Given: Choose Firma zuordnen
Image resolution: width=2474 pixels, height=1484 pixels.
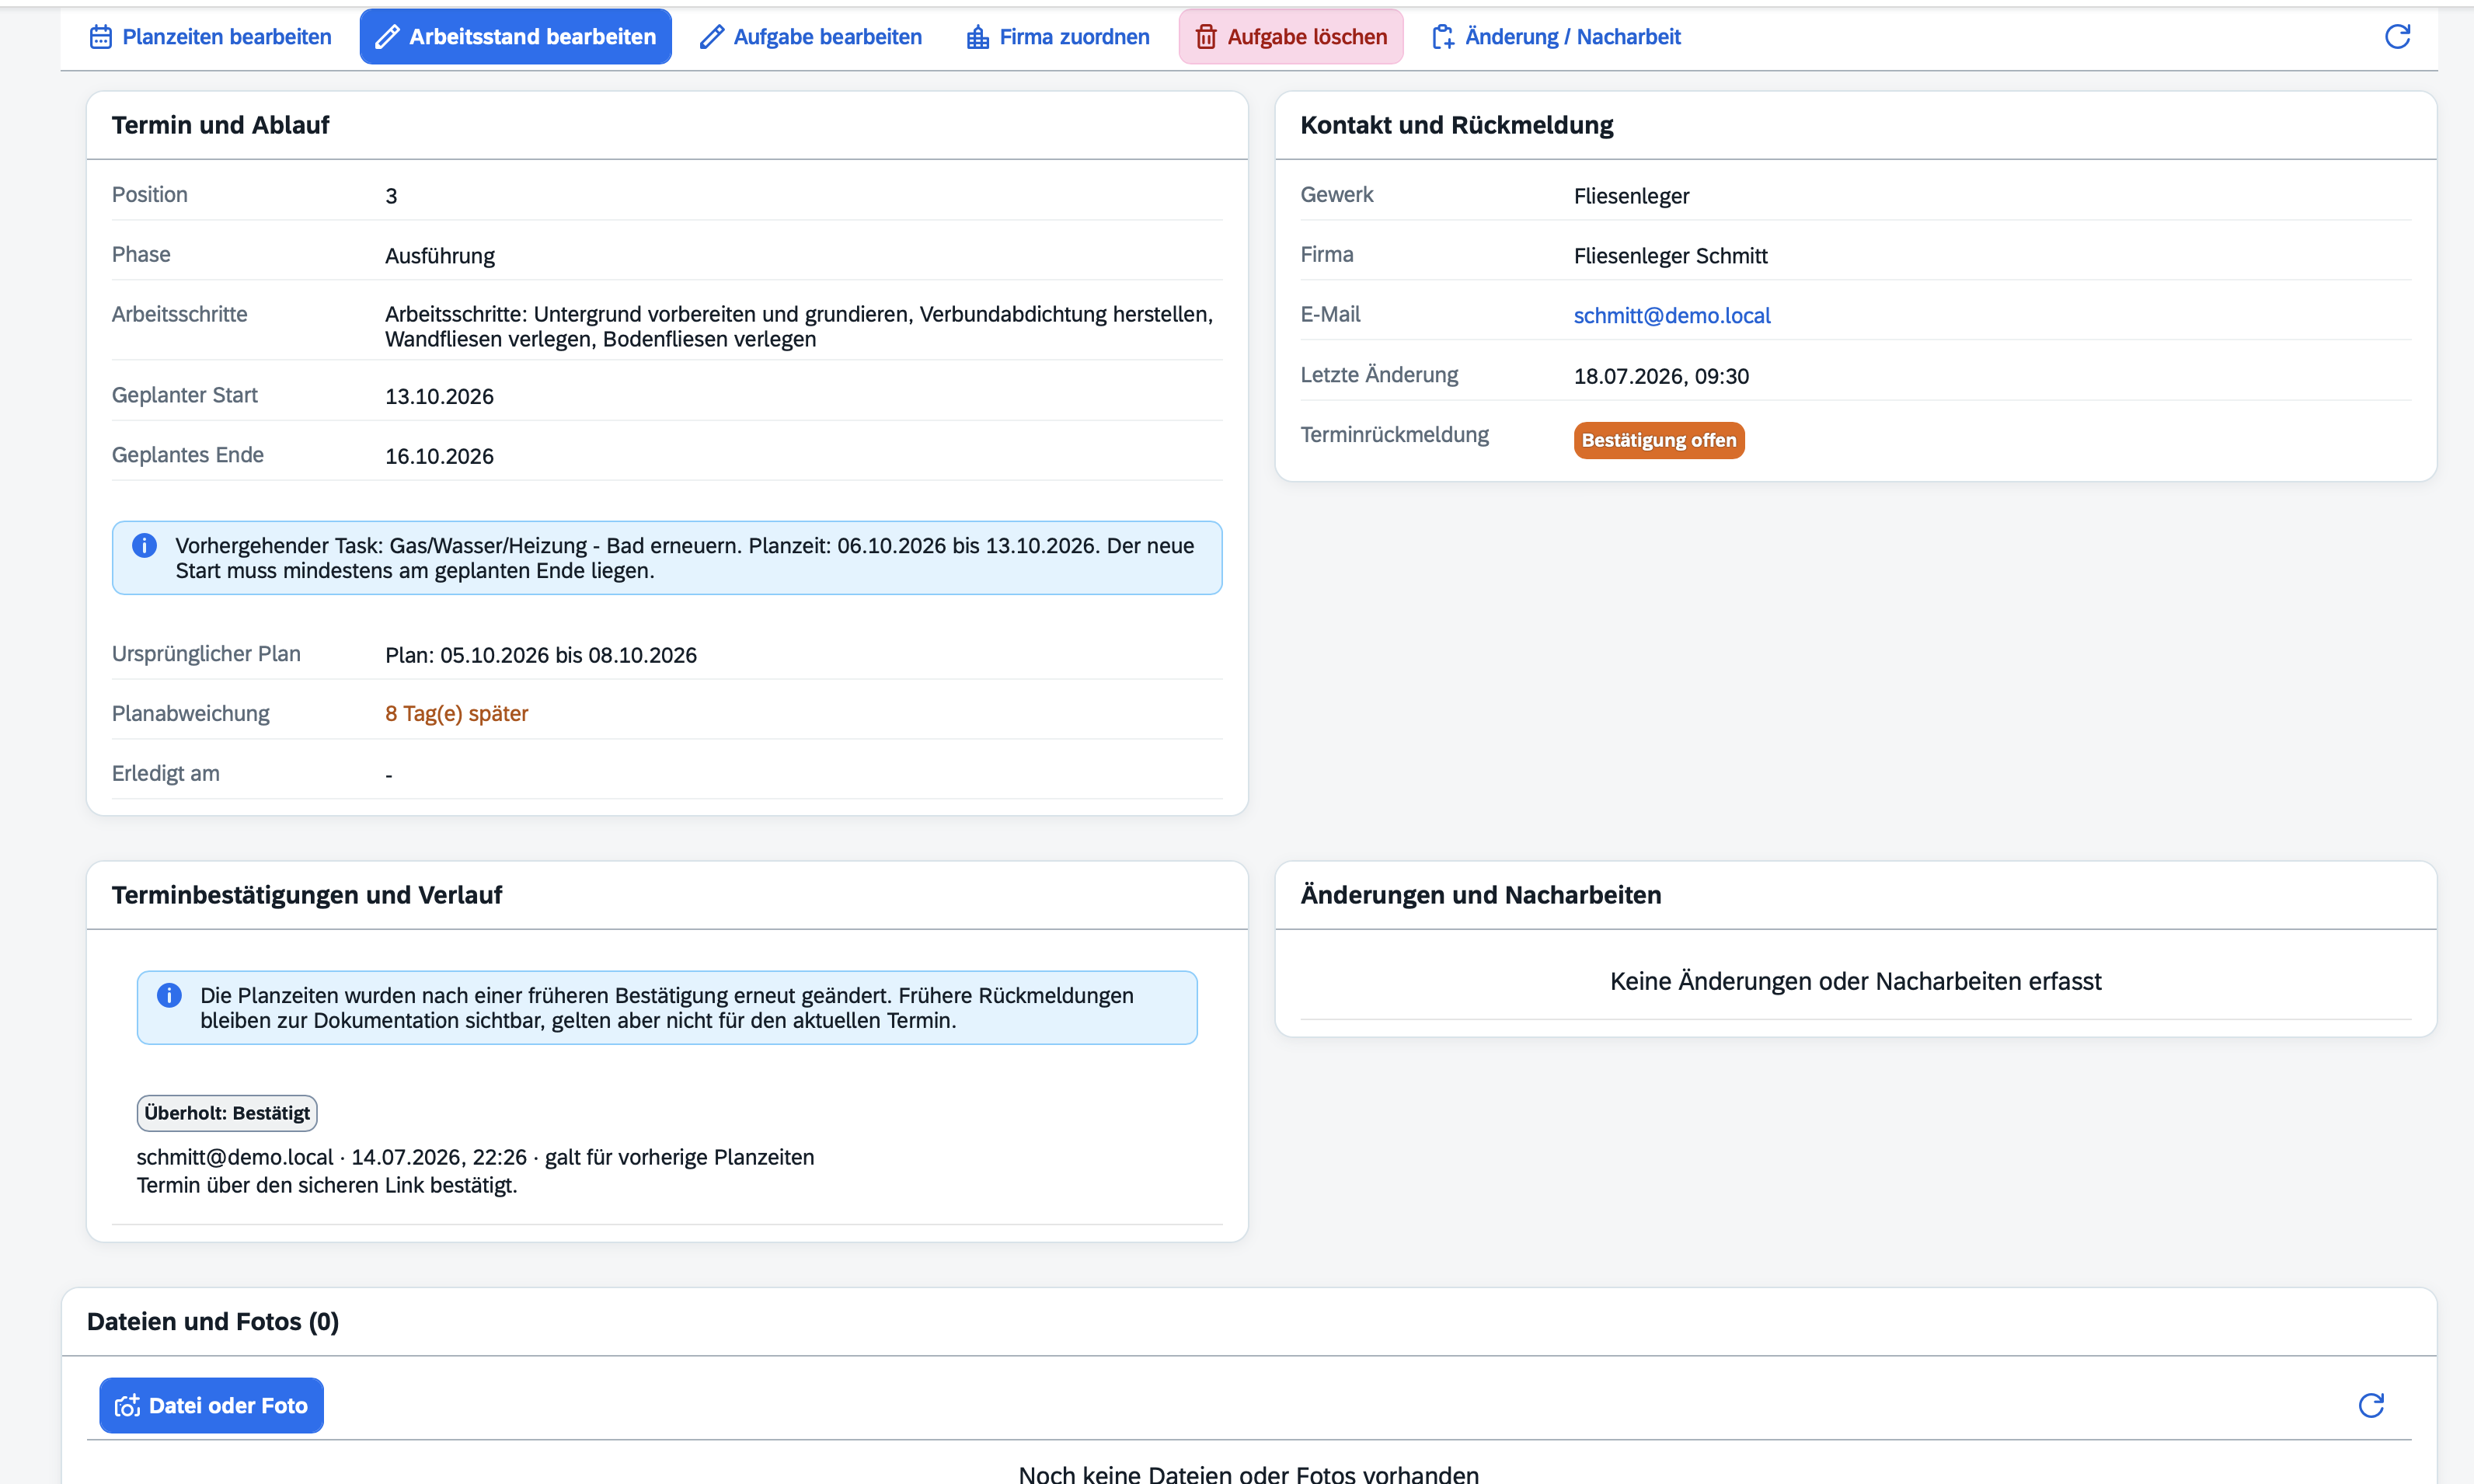Looking at the screenshot, I should pyautogui.click(x=1058, y=37).
